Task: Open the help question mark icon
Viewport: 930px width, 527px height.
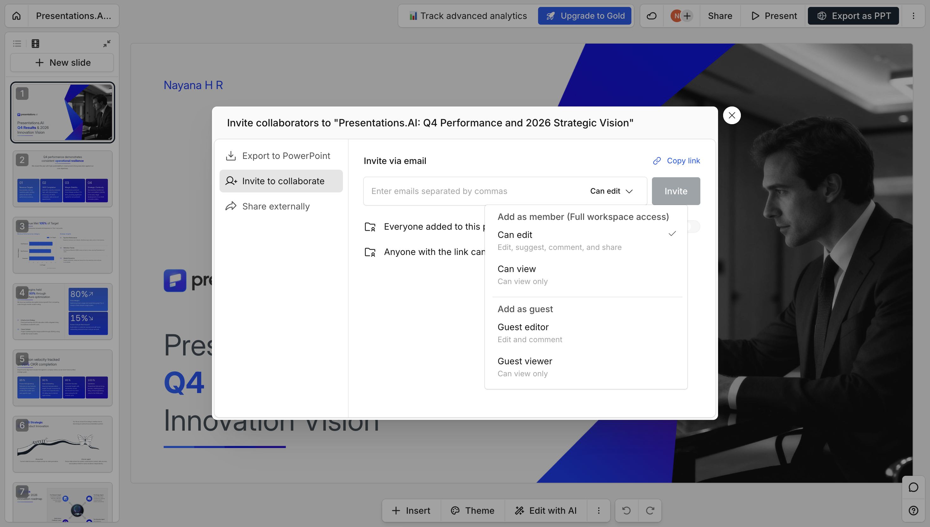Action: click(x=913, y=510)
